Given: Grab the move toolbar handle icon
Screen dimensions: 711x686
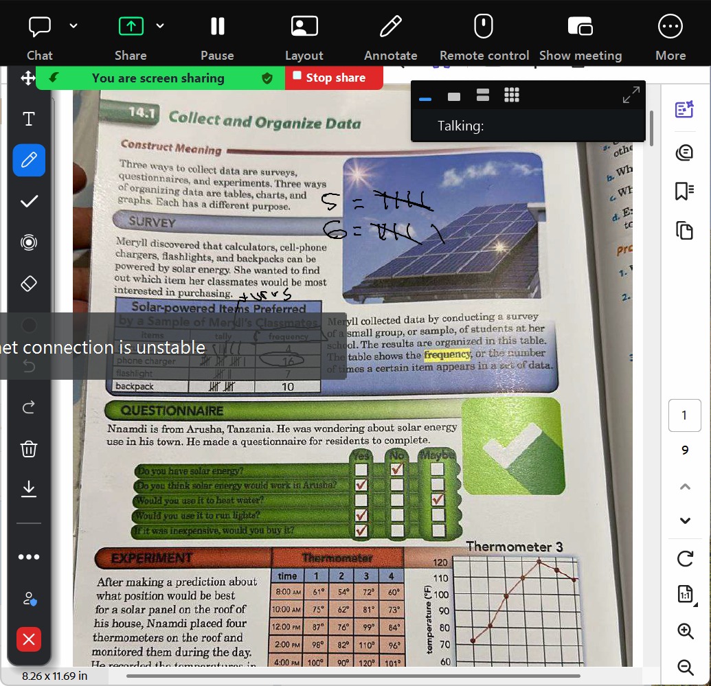Looking at the screenshot, I should click(28, 78).
